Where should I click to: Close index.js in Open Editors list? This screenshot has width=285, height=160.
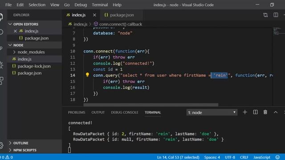(15, 31)
